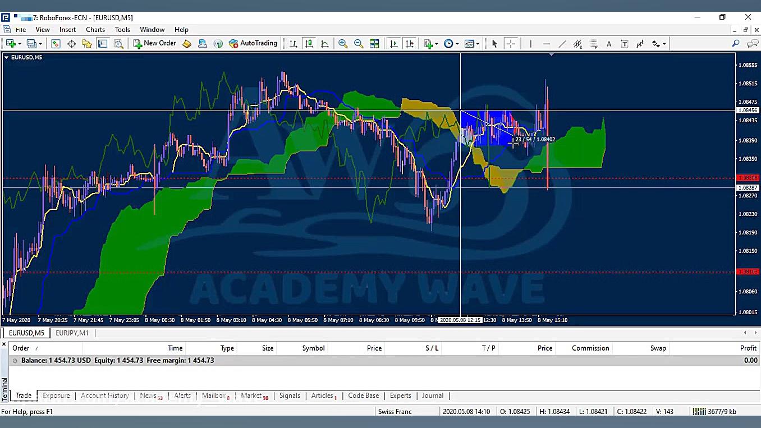Toggle the Navigator panel star-folder icon

pos(87,44)
